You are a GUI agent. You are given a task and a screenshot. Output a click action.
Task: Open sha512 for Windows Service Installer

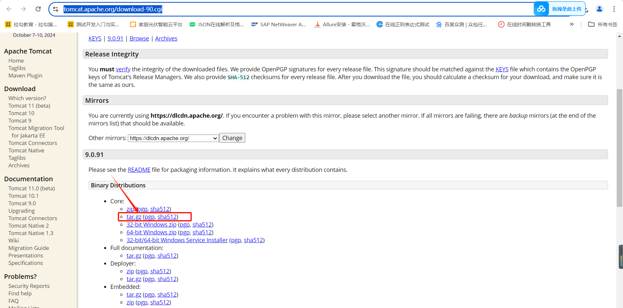point(253,240)
